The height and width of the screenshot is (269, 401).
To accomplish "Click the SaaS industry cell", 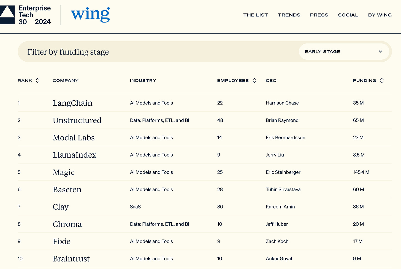I will coord(135,207).
